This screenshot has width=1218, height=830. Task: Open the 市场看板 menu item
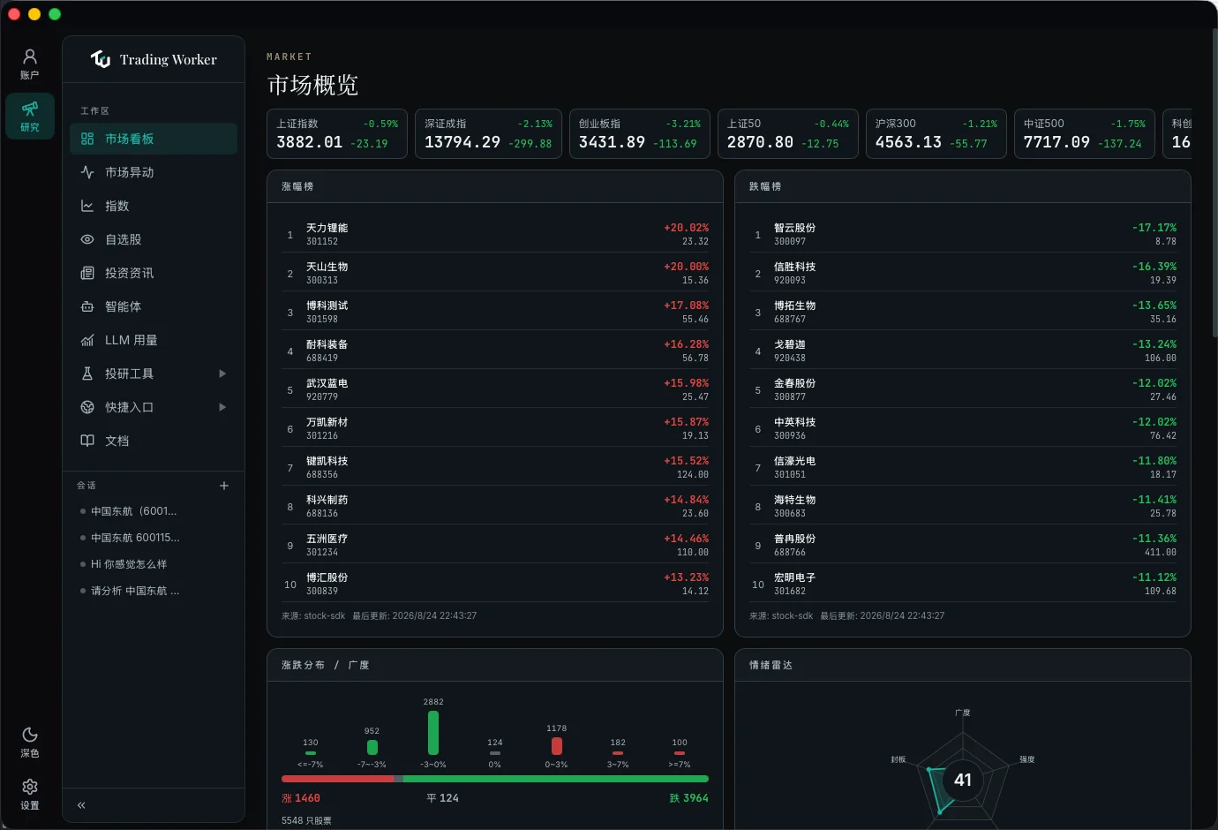(154, 139)
